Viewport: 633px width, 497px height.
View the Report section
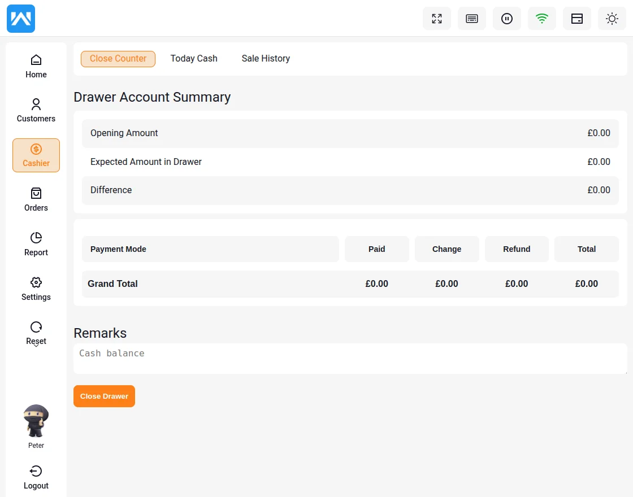pyautogui.click(x=36, y=243)
